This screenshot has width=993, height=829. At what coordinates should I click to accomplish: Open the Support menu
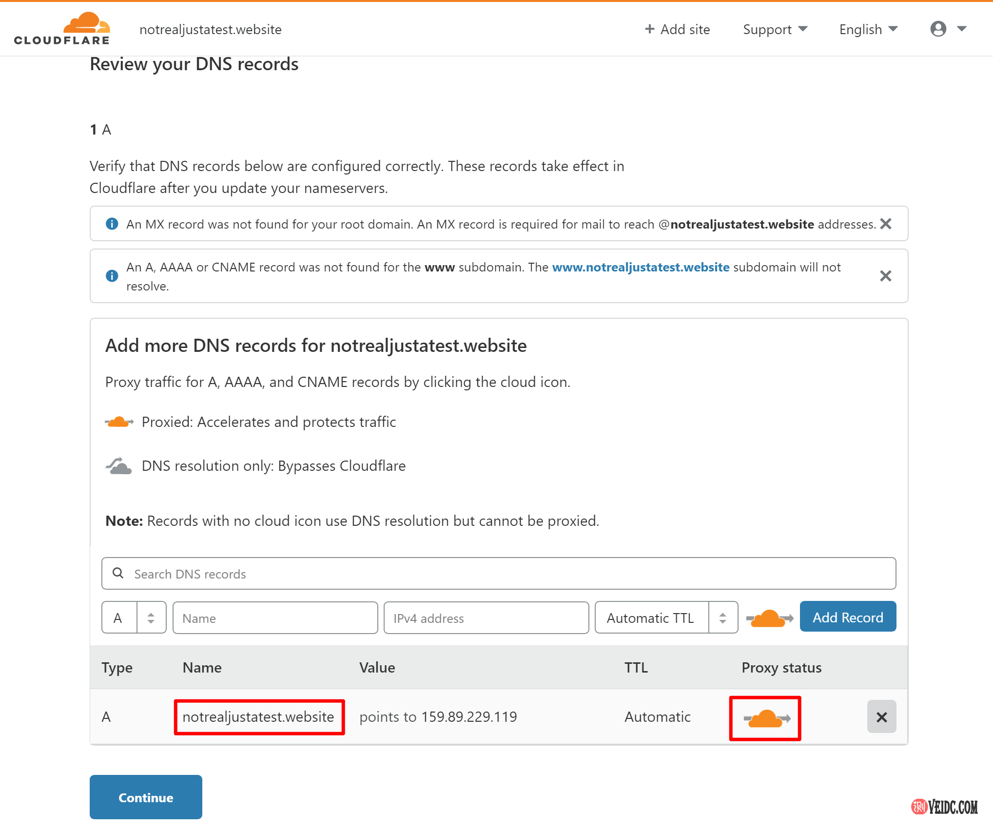[775, 29]
